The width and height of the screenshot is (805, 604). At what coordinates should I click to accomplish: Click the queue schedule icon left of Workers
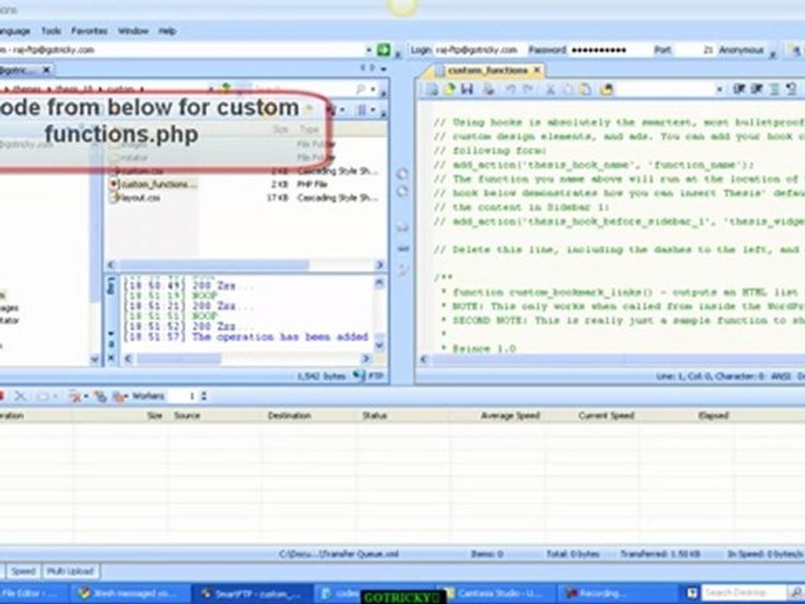click(x=100, y=397)
